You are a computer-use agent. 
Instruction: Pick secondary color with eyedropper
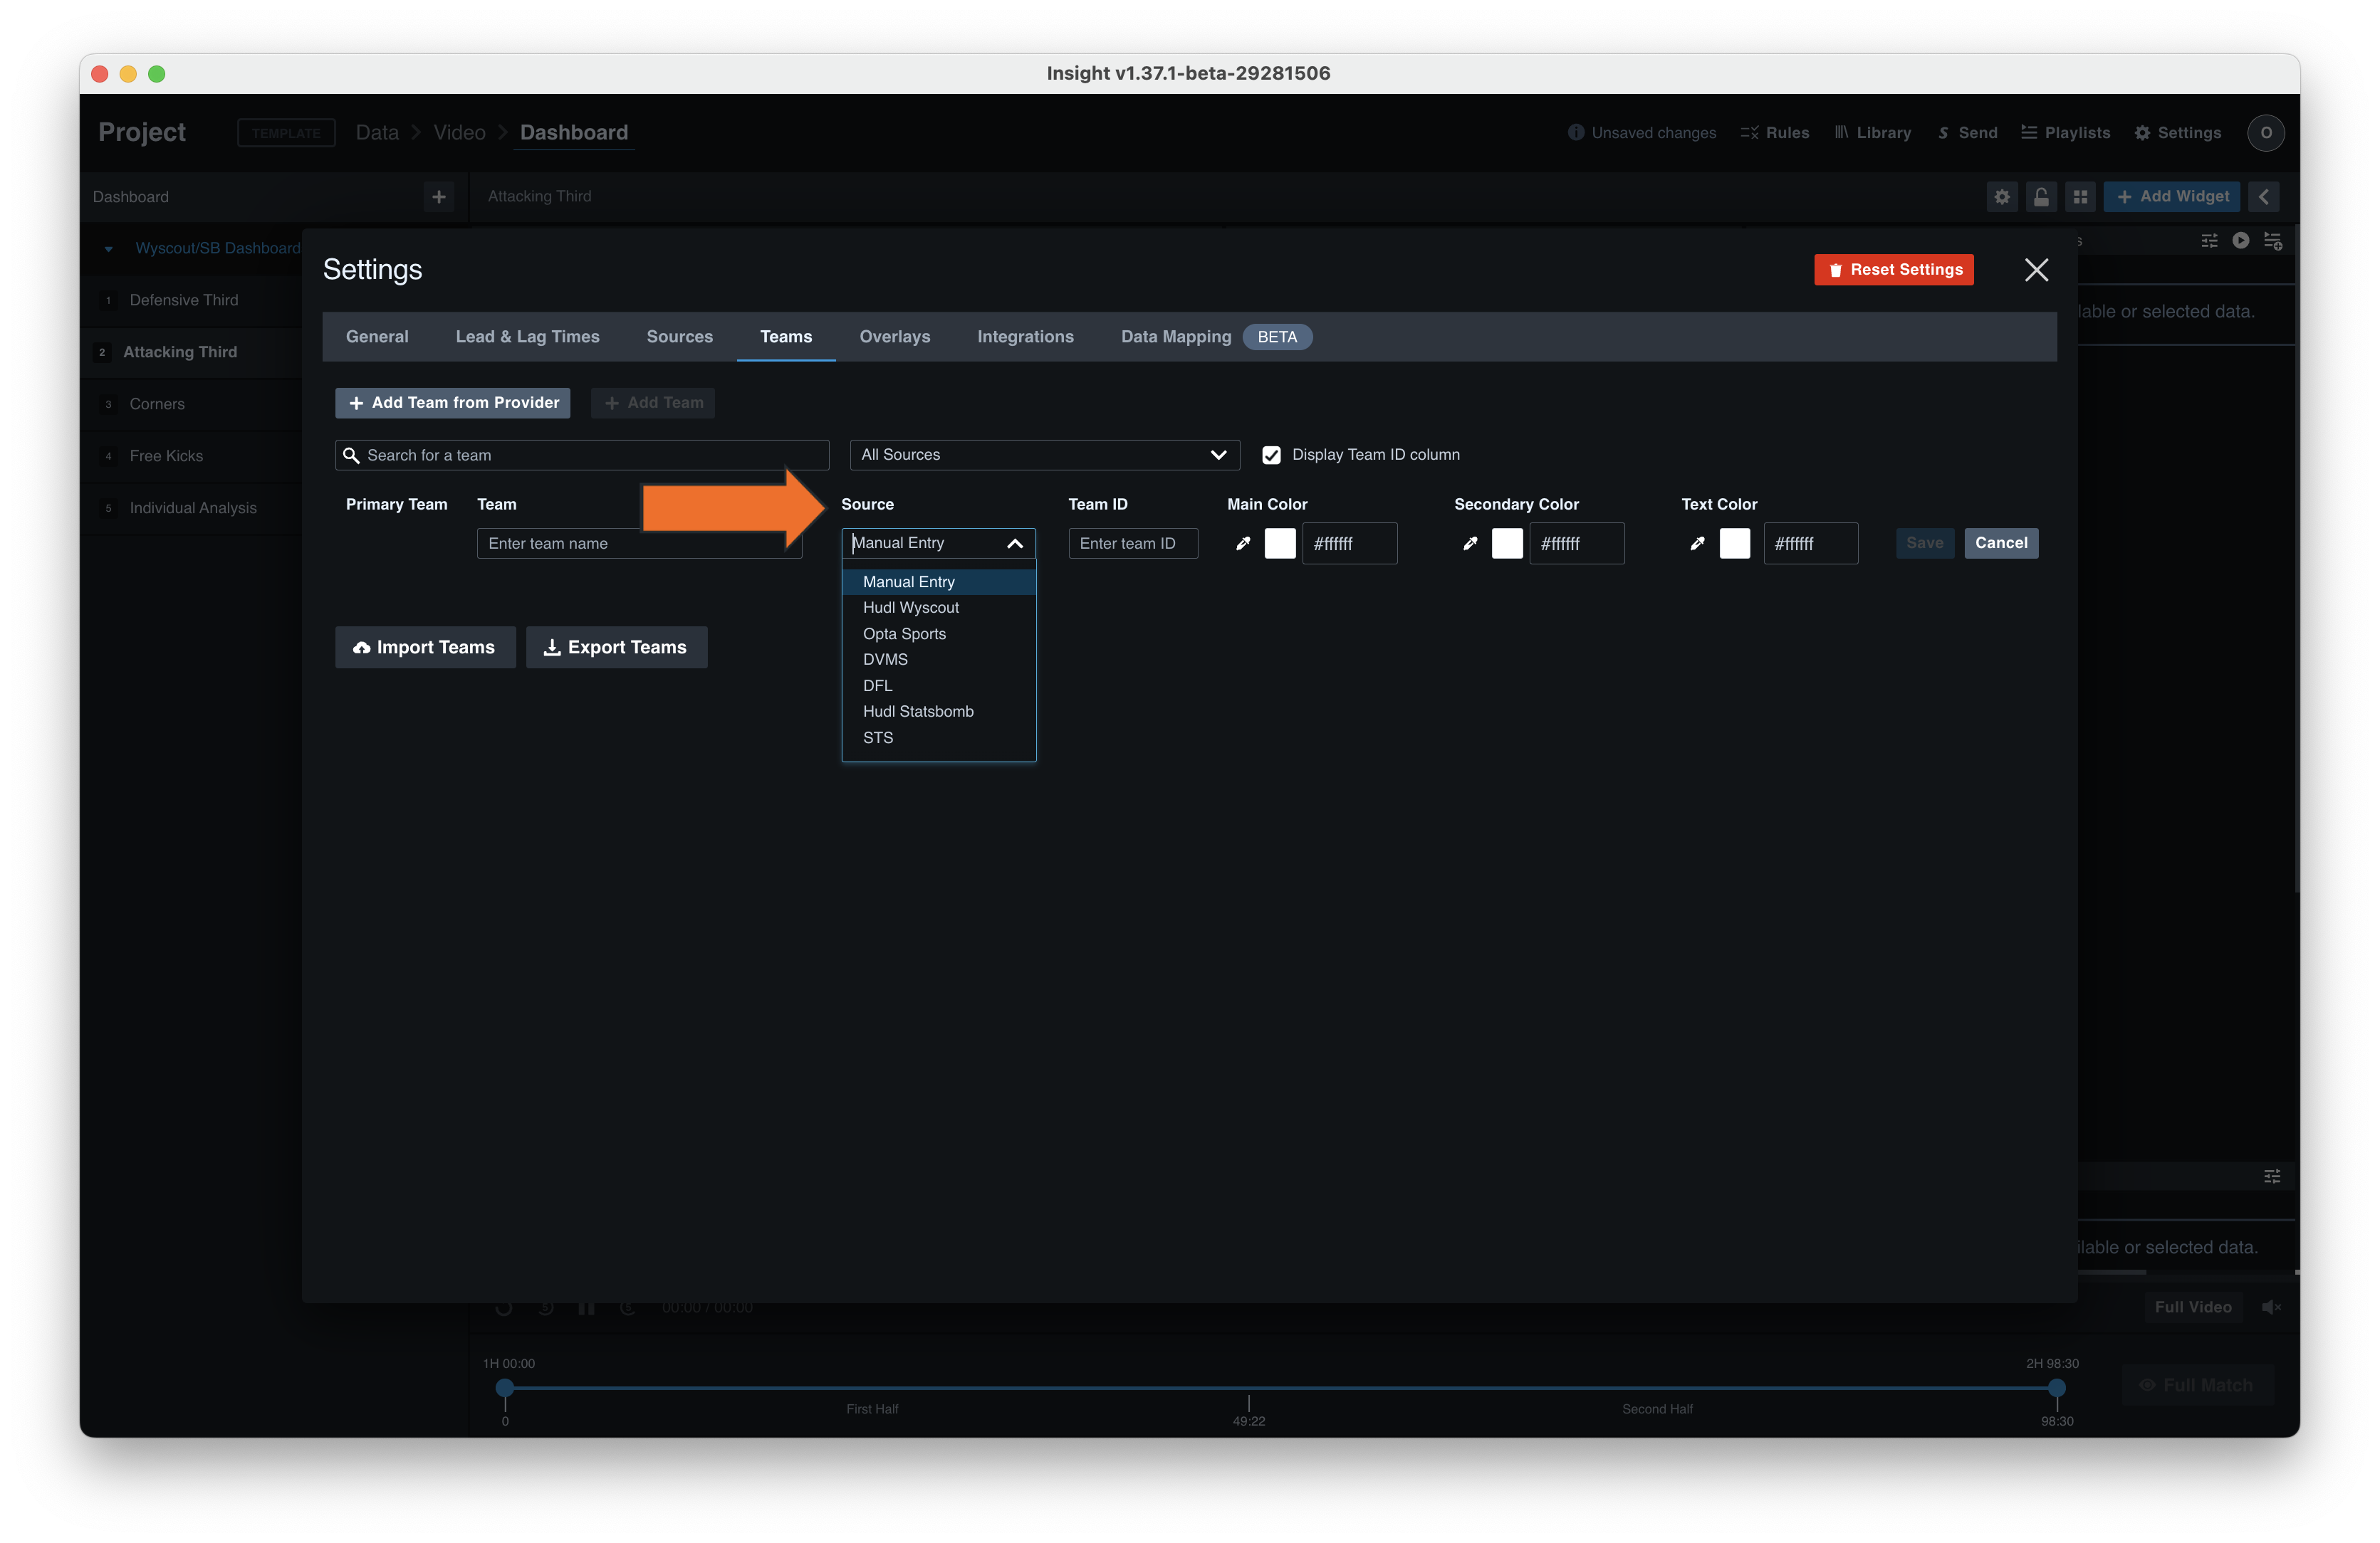coord(1470,544)
